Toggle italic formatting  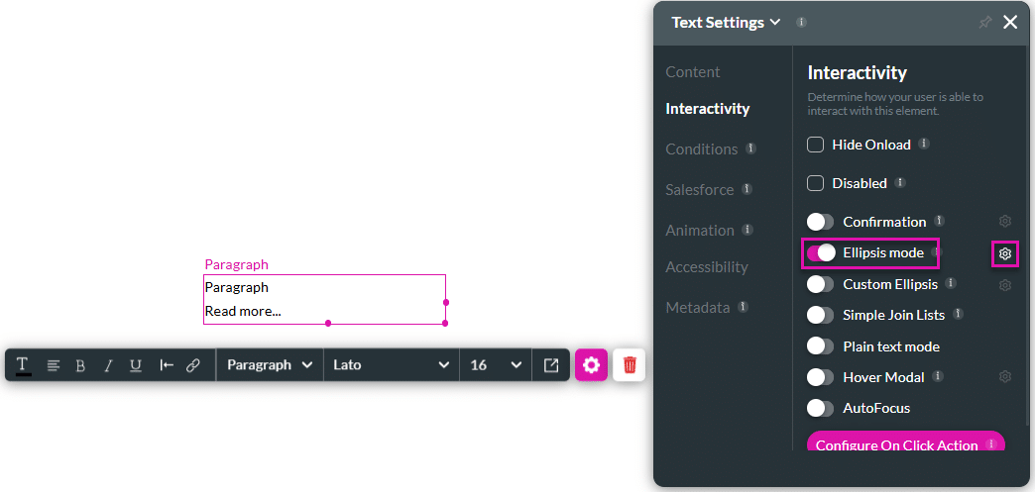point(108,365)
